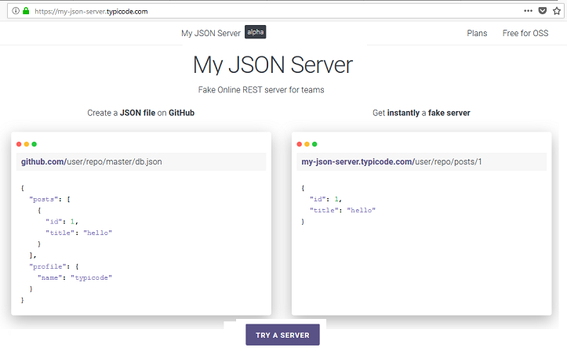The image size is (567, 351).
Task: Open the Plans page
Action: (477, 33)
